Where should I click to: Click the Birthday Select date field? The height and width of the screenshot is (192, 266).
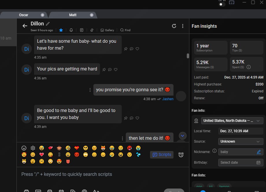[241, 162]
